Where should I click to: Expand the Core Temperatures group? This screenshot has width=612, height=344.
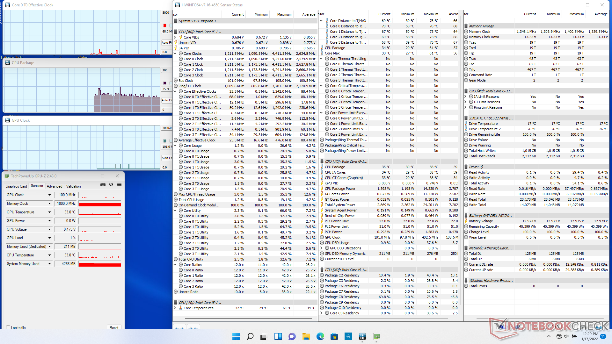[175, 308]
